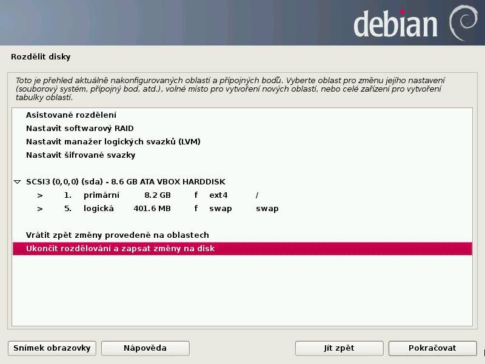Image resolution: width=485 pixels, height=364 pixels.
Task: Collapse the SCSI3 (sda) disk entry
Action: [16, 181]
